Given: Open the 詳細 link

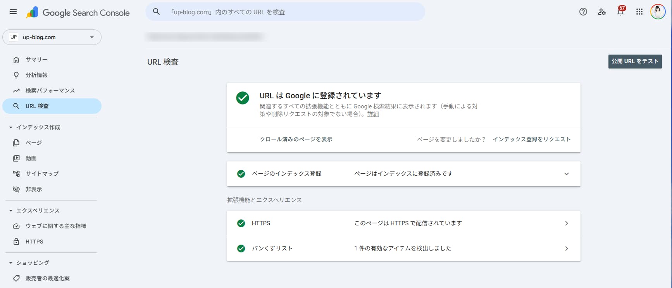Looking at the screenshot, I should coord(373,114).
